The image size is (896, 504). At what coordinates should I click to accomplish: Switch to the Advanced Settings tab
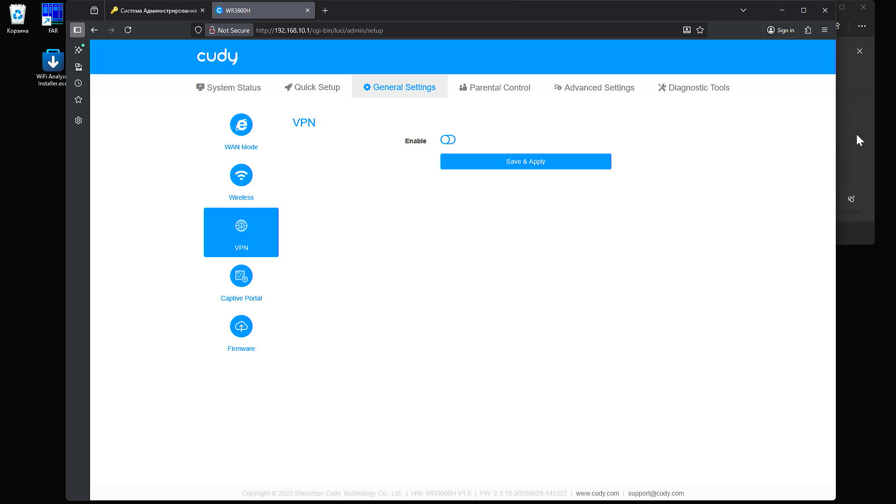coord(594,88)
